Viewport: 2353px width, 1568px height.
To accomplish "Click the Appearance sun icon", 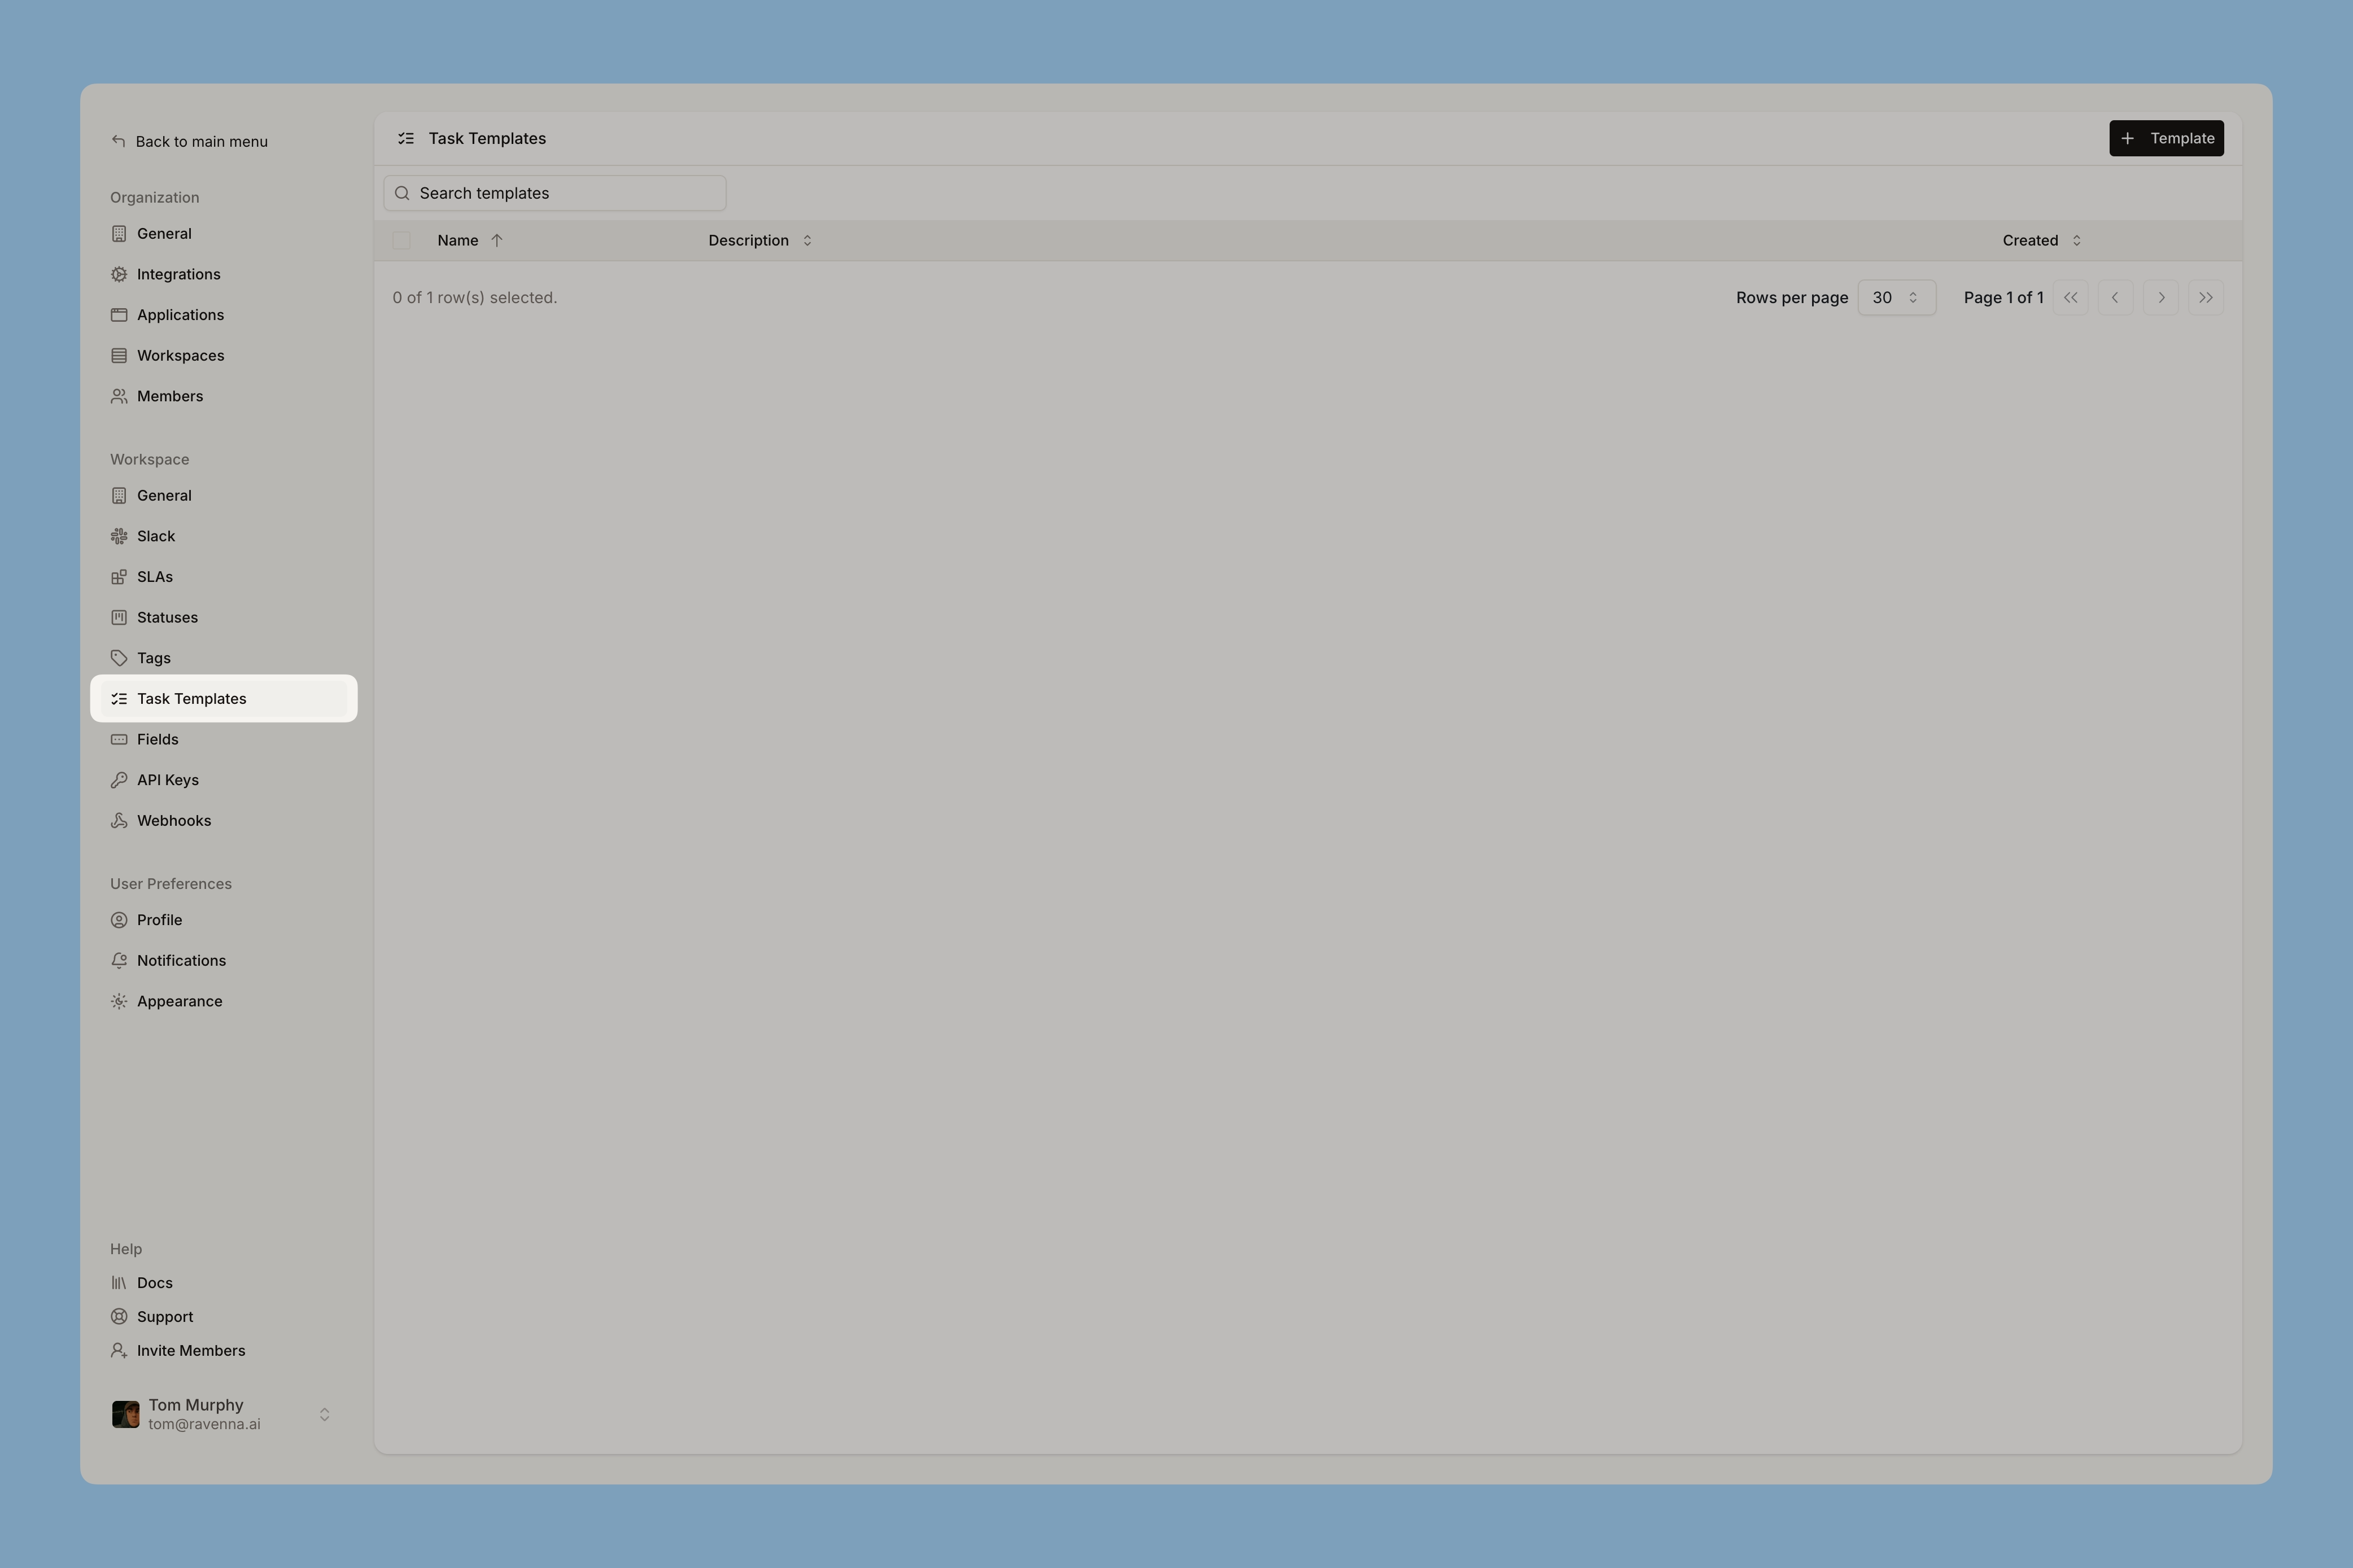I will pyautogui.click(x=119, y=1001).
